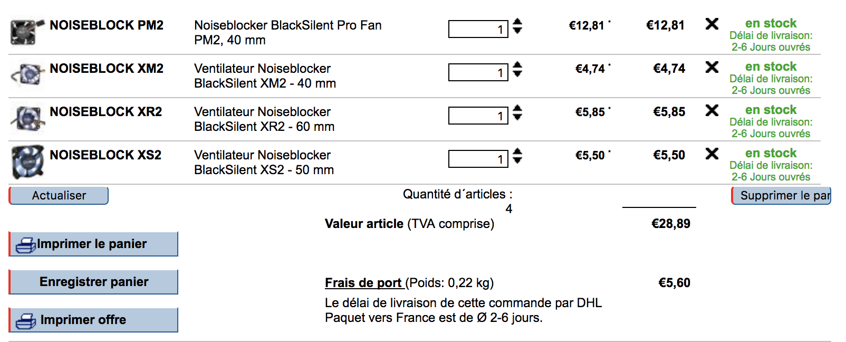Click the NOISEBLOCK XR2 fan thumbnail
This screenshot has height=342, width=846.
pyautogui.click(x=27, y=118)
